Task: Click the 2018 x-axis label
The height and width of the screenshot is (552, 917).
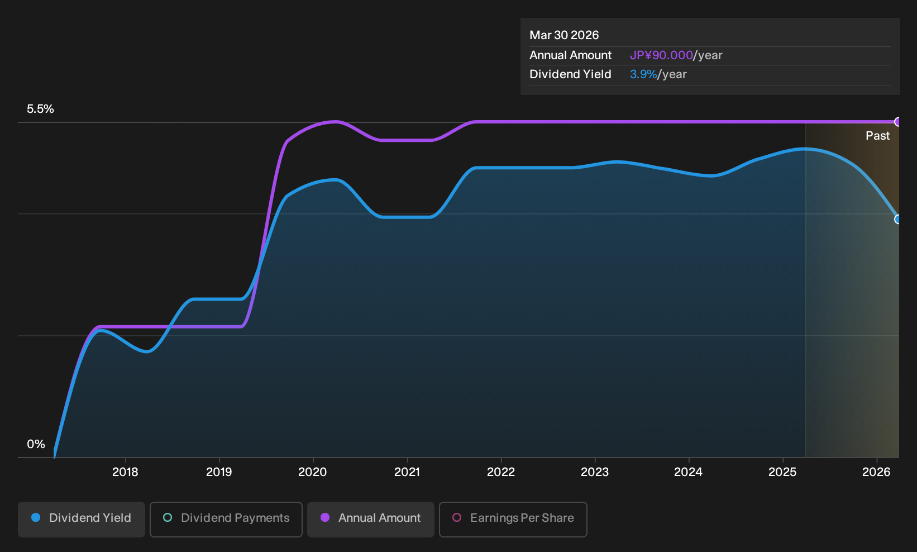Action: pos(125,472)
